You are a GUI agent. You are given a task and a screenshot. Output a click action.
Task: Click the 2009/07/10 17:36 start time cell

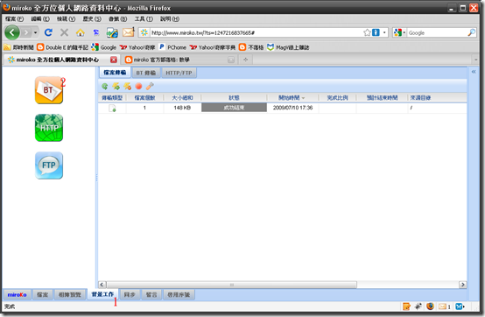[292, 108]
